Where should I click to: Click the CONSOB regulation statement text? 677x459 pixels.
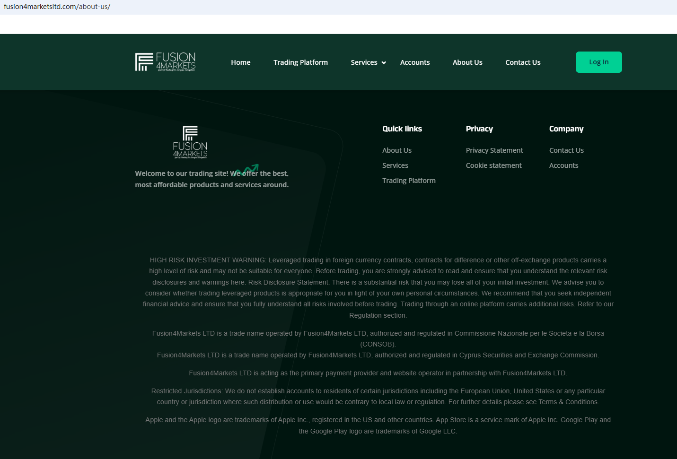(378, 339)
